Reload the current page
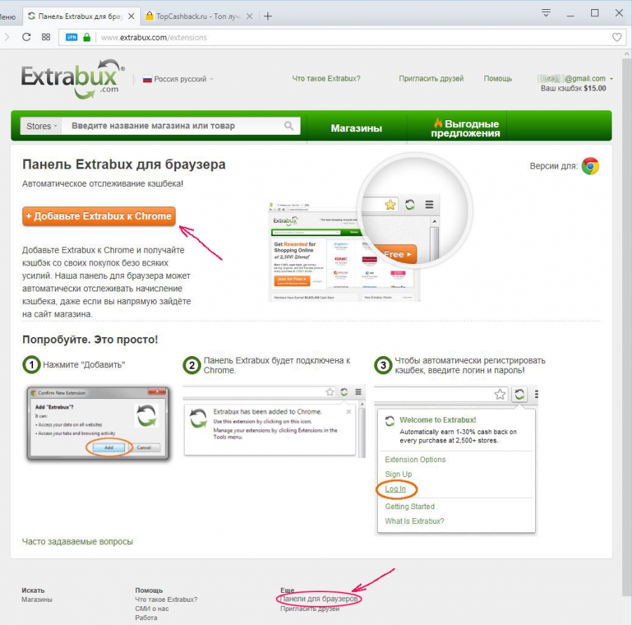Image resolution: width=632 pixels, height=625 pixels. [x=27, y=37]
